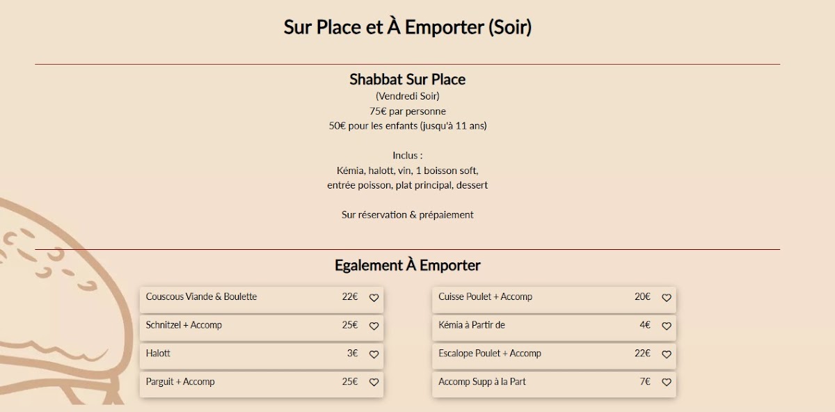Click the Egalement À Emporter heading
835x412 pixels.
(407, 265)
